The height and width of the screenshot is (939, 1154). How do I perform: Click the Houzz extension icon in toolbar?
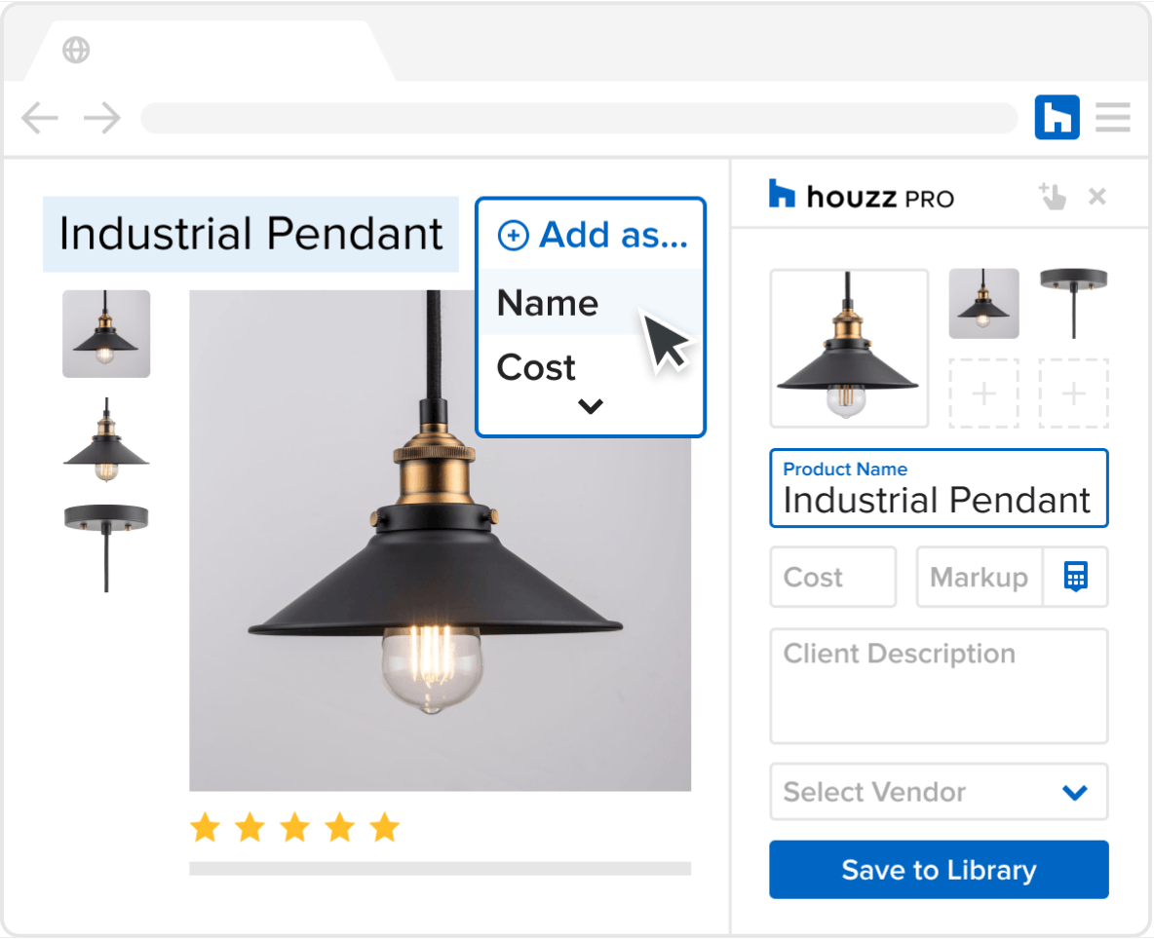1057,118
